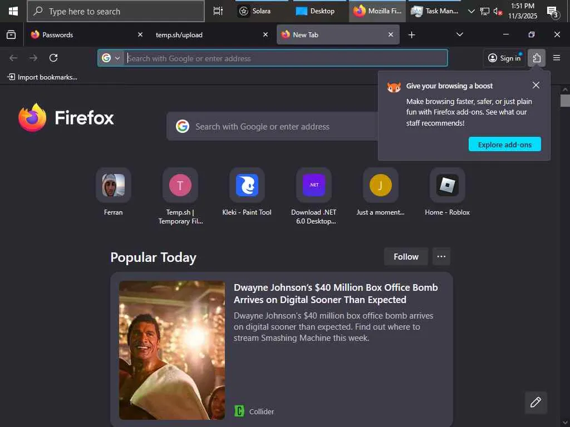Expand the list all tabs dropdown
570x427 pixels.
coord(459,34)
